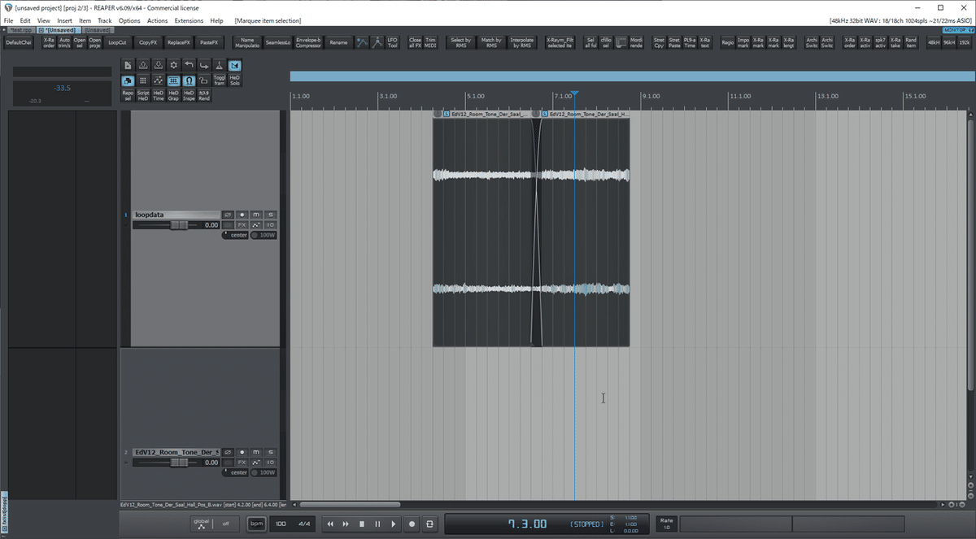976x539 pixels.
Task: Open the Extensions menu
Action: click(x=189, y=20)
